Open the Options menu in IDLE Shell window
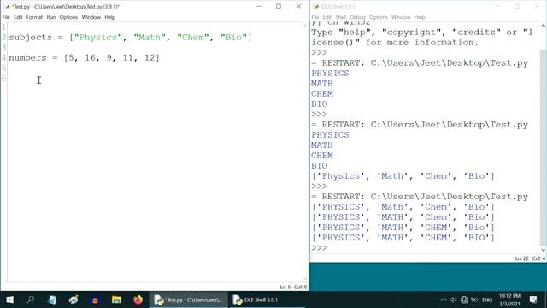 coord(378,17)
